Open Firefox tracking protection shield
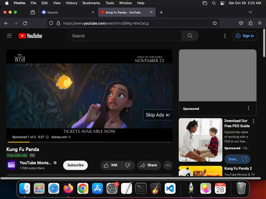 coord(51,23)
